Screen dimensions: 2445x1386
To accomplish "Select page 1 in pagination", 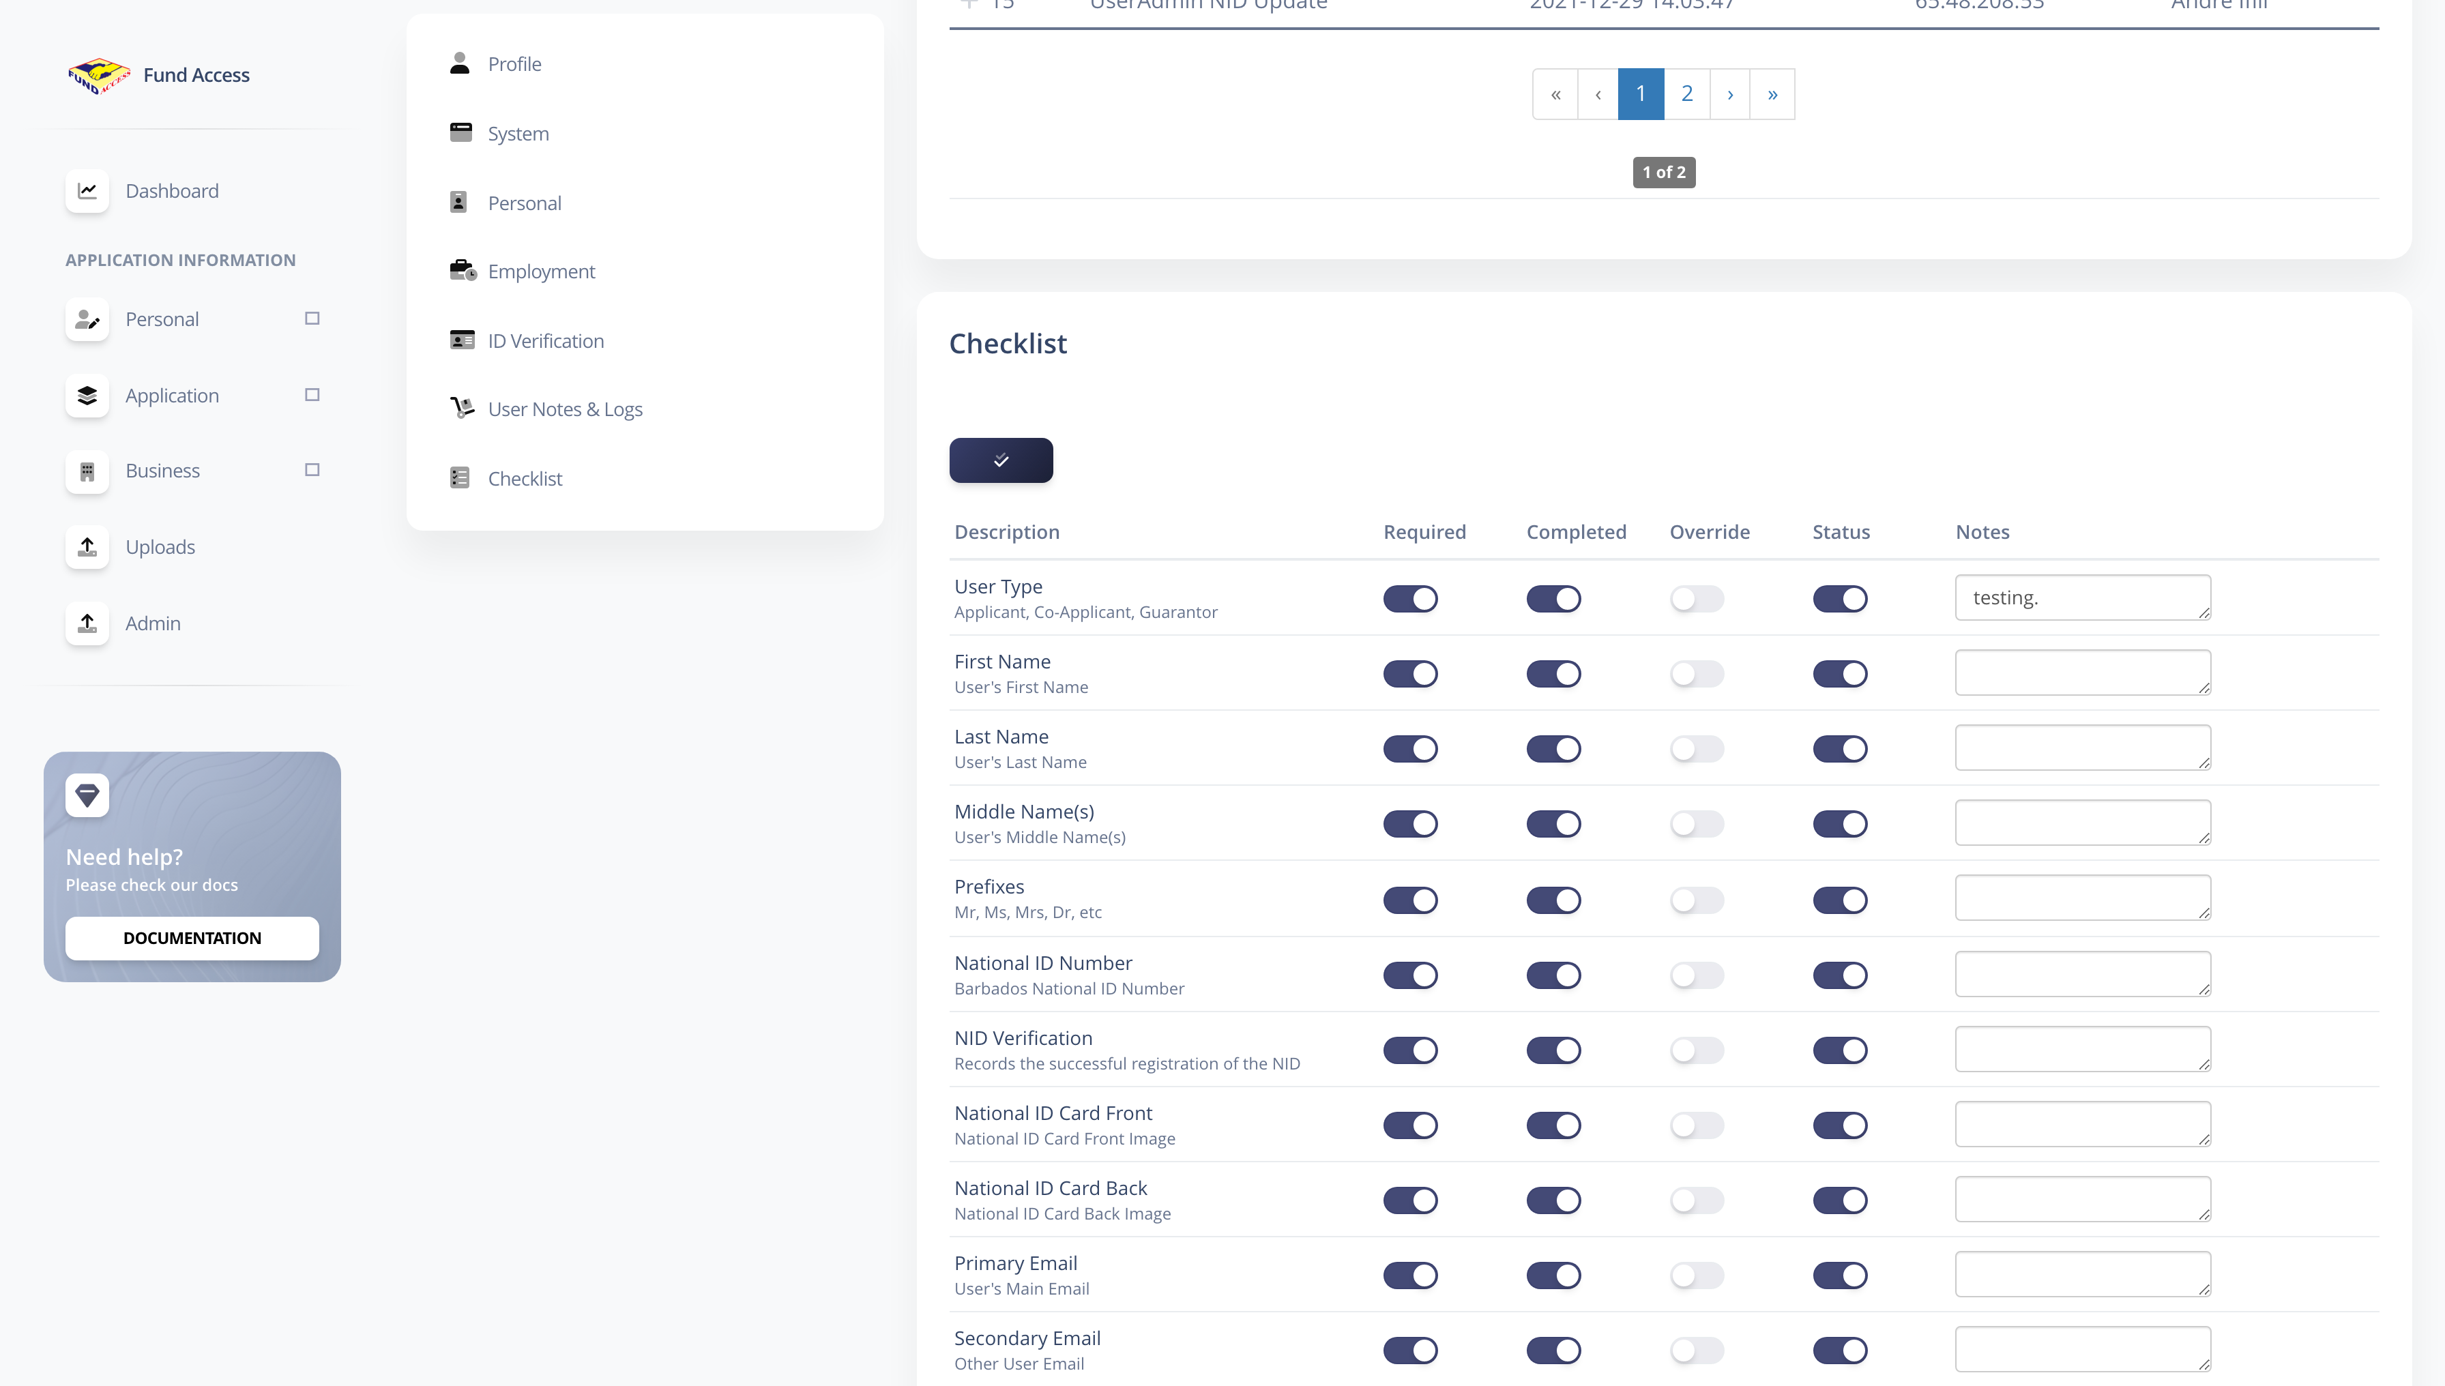I will (x=1641, y=93).
